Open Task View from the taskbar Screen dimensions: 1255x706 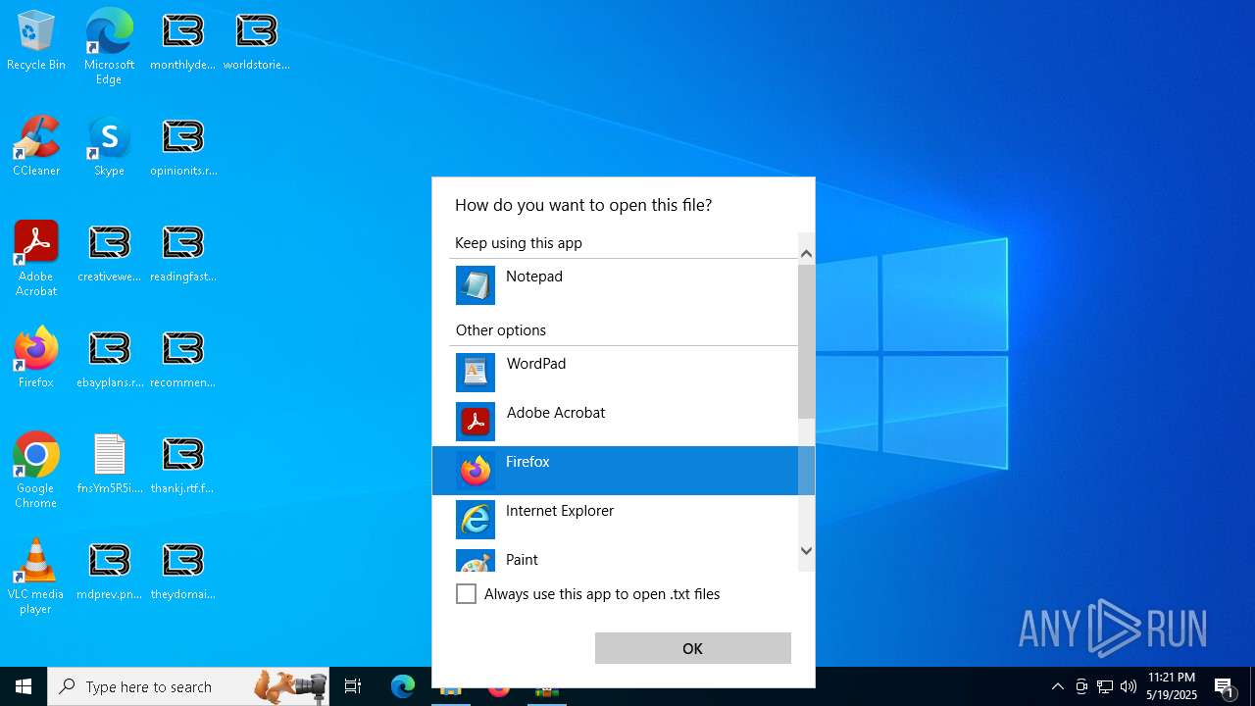353,686
